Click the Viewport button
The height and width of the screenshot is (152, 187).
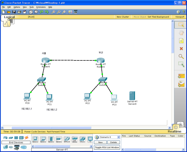pyautogui.click(x=180, y=17)
